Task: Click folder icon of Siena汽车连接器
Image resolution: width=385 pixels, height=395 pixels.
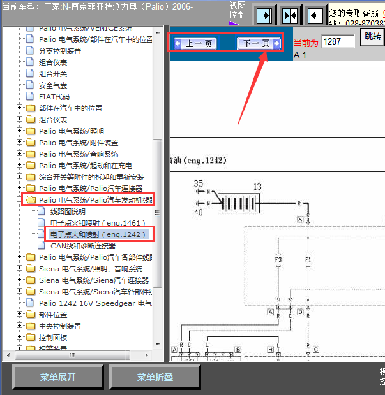Action: point(31,280)
